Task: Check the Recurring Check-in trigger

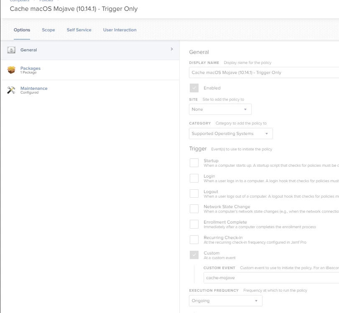Action: [194, 240]
